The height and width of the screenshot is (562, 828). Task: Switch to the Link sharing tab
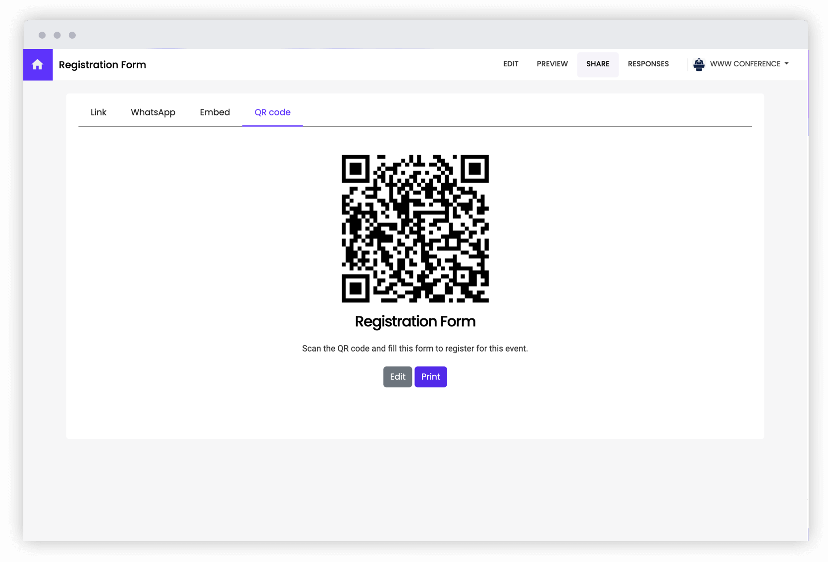pos(98,112)
